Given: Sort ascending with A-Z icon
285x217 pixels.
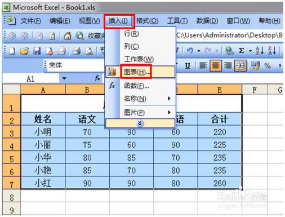Looking at the screenshot, I should click(x=260, y=50).
